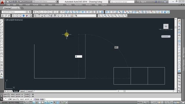Image resolution: width=185 pixels, height=104 pixels.
Task: Select the Pyramid tool in Modeling toolbar
Action: click(x=56, y=12)
